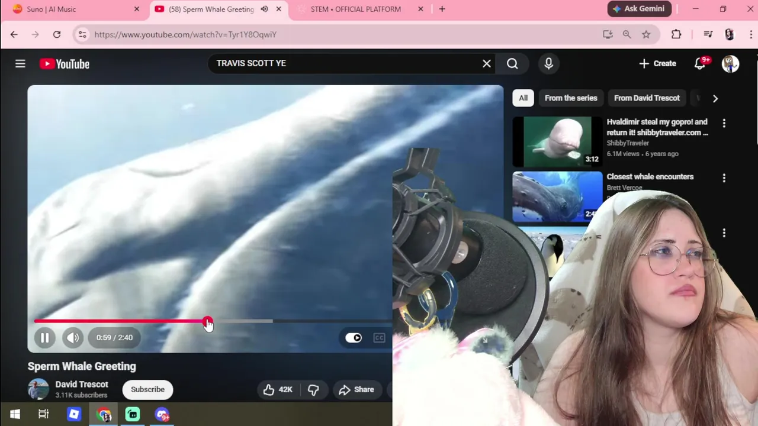
Task: Close the STEM Official Platform tab
Action: [420, 9]
